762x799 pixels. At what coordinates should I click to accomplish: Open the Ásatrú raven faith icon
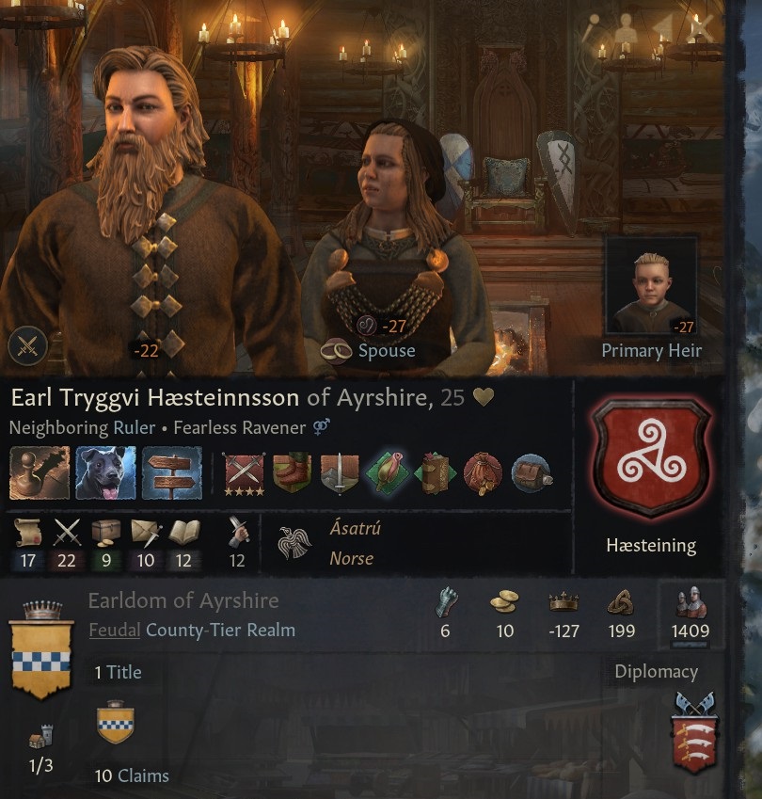pos(294,543)
